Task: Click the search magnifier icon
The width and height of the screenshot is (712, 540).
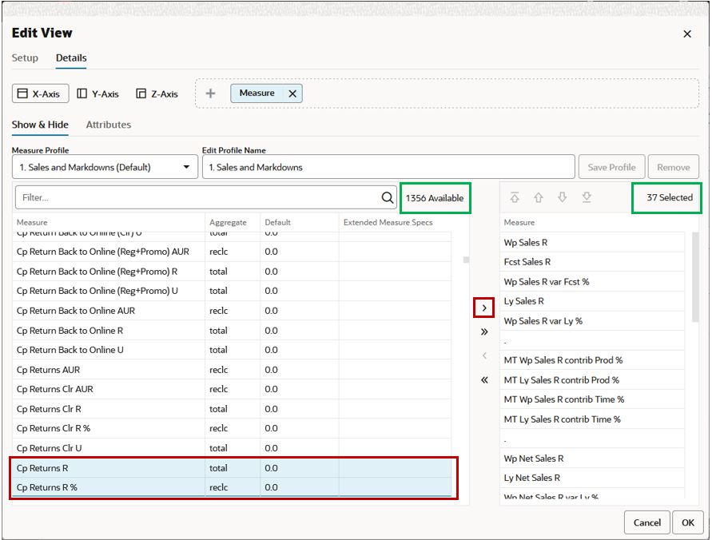Action: pyautogui.click(x=388, y=197)
